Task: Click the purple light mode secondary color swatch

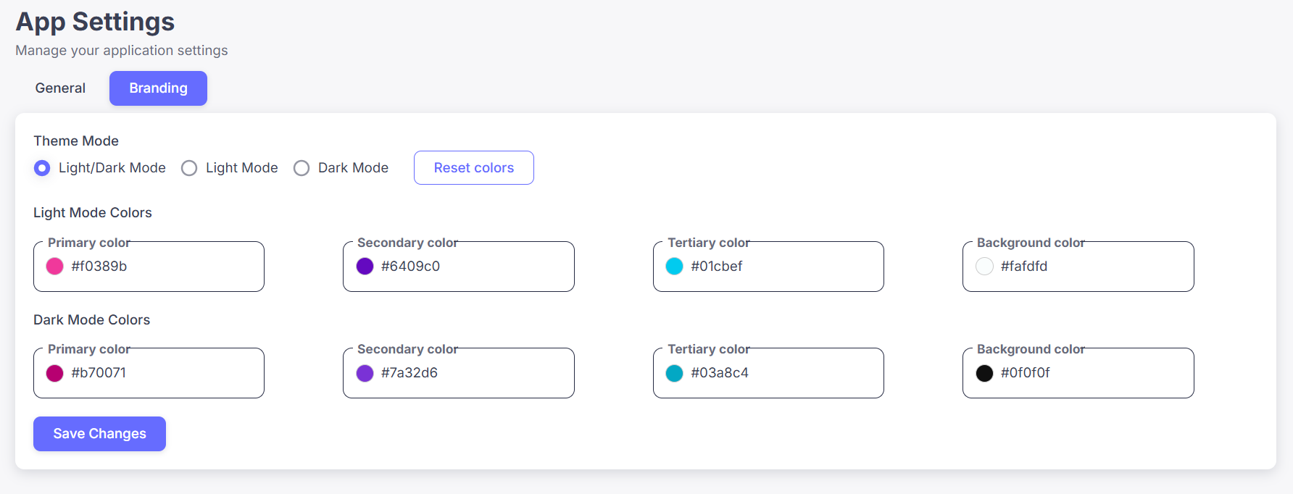Action: [365, 267]
